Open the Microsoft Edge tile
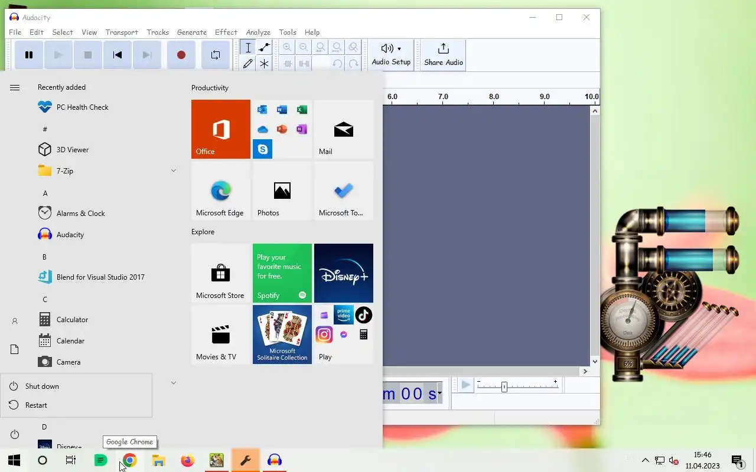756x472 pixels. (x=221, y=191)
